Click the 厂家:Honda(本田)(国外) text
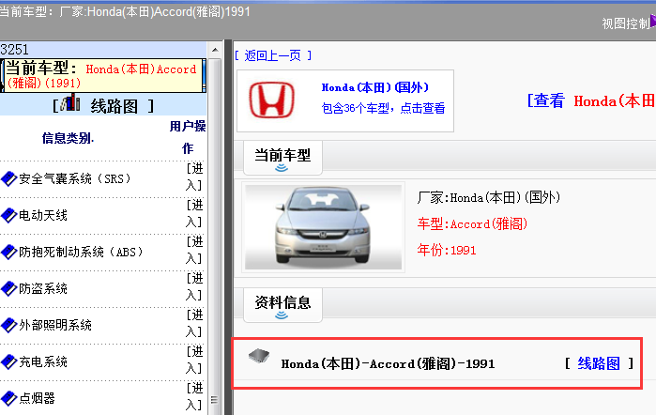The width and height of the screenshot is (656, 415). [488, 197]
